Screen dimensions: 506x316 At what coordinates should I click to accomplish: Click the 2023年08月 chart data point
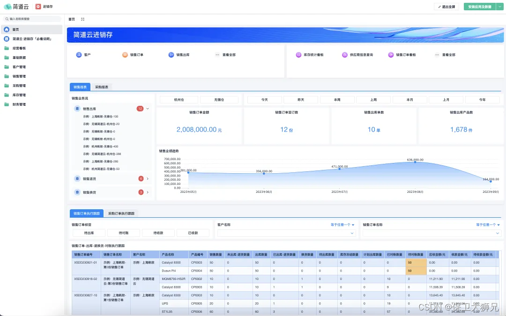(x=415, y=162)
